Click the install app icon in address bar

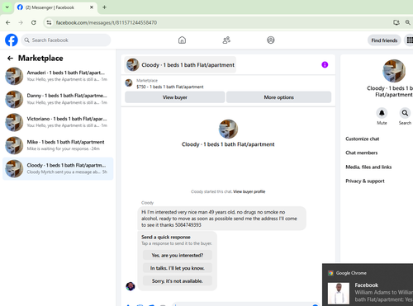pos(396,22)
